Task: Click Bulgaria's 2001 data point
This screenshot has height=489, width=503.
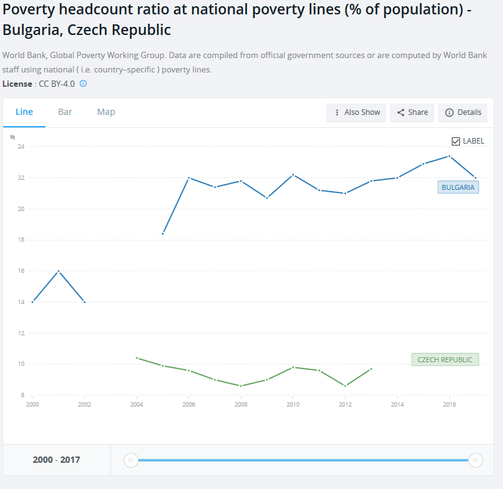Action: (x=58, y=271)
